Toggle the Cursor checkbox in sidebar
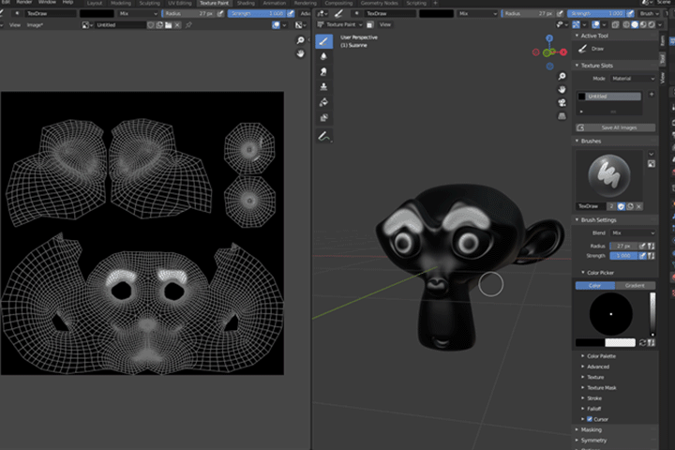675x450 pixels. [590, 419]
